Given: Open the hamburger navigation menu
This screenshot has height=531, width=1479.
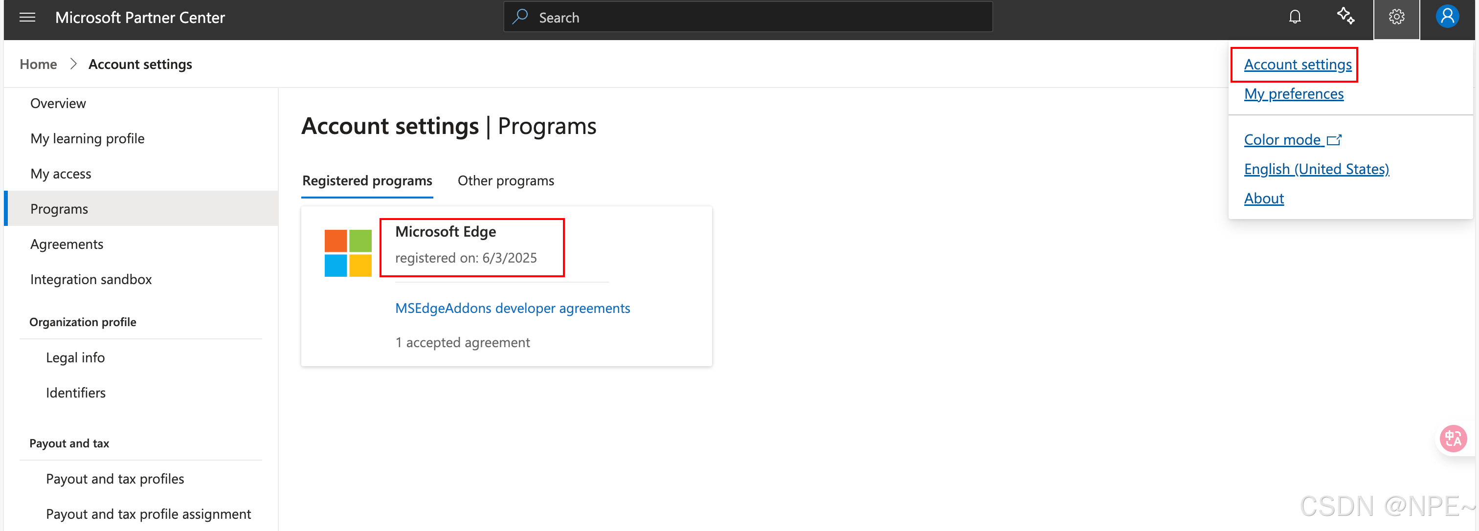Looking at the screenshot, I should tap(27, 18).
